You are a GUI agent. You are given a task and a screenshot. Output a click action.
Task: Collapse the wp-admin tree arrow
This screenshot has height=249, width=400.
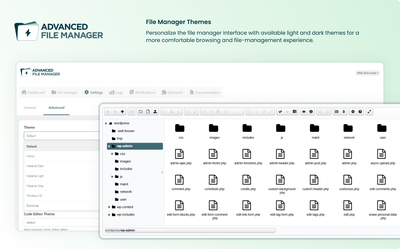click(109, 146)
